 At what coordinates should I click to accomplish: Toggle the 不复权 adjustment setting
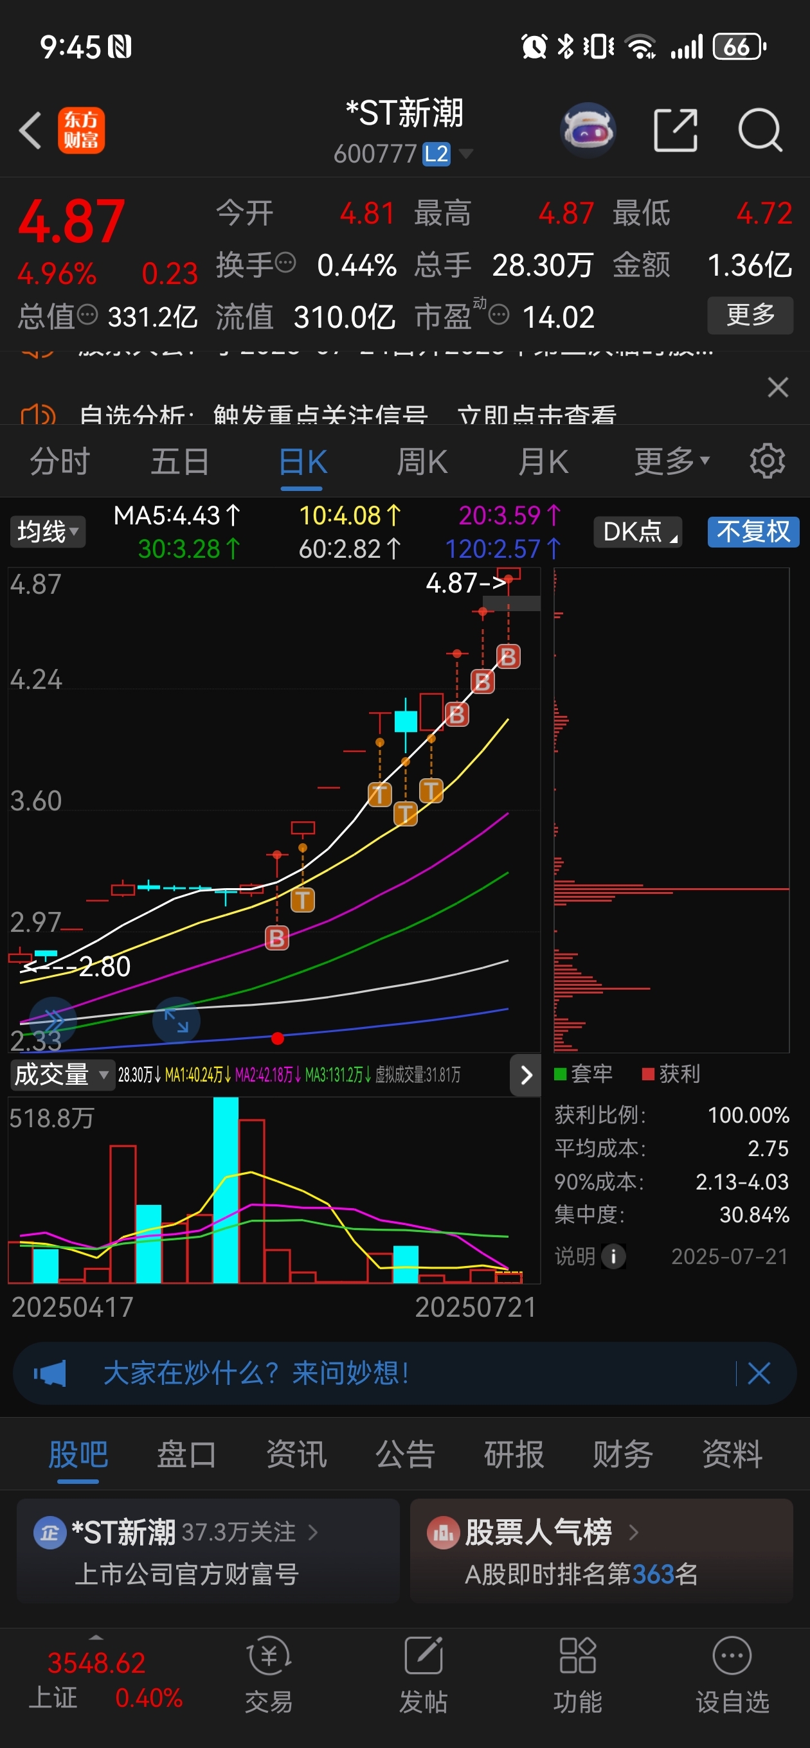pos(753,531)
